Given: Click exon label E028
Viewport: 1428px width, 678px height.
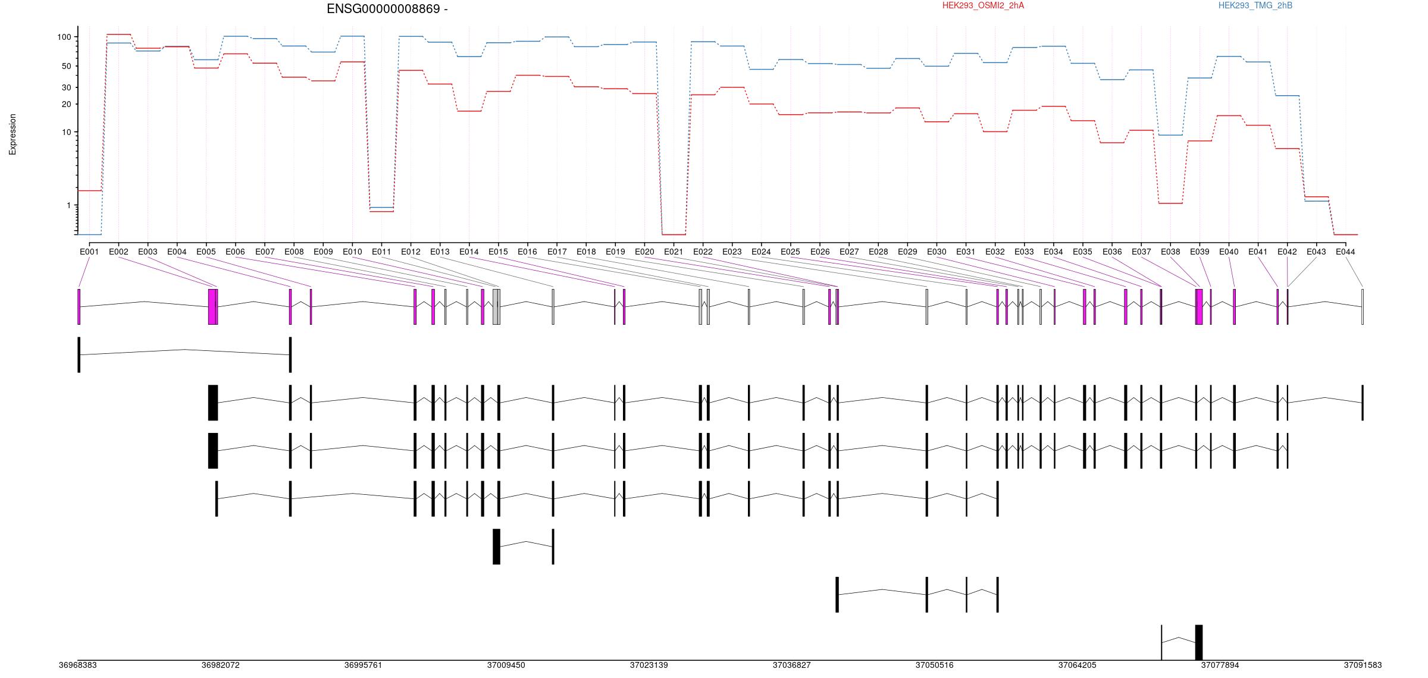Looking at the screenshot, I should coord(878,252).
